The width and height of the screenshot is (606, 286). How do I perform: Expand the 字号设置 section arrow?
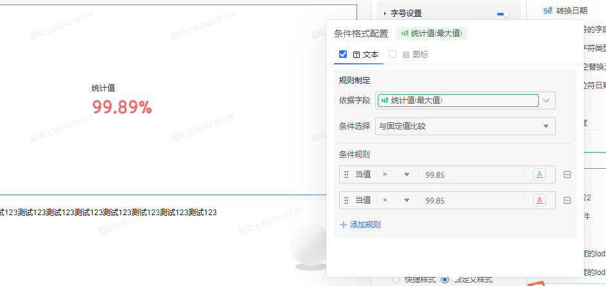pos(385,13)
